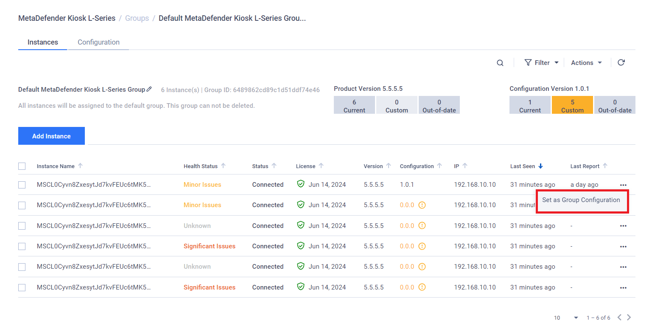This screenshot has width=652, height=329.
Task: Select all instances header checkbox
Action: [22, 166]
